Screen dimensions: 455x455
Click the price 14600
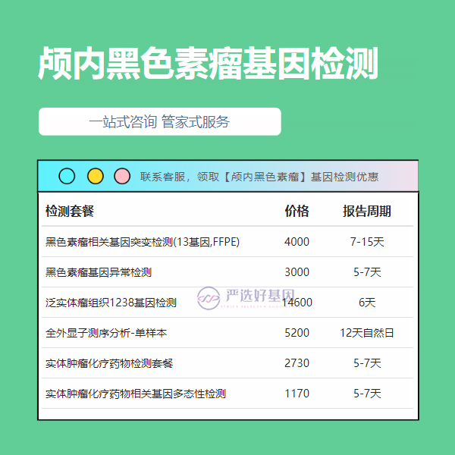(297, 303)
